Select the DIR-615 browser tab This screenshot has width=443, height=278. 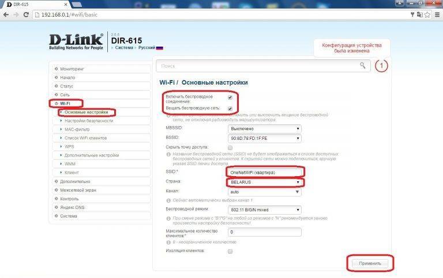[35, 5]
